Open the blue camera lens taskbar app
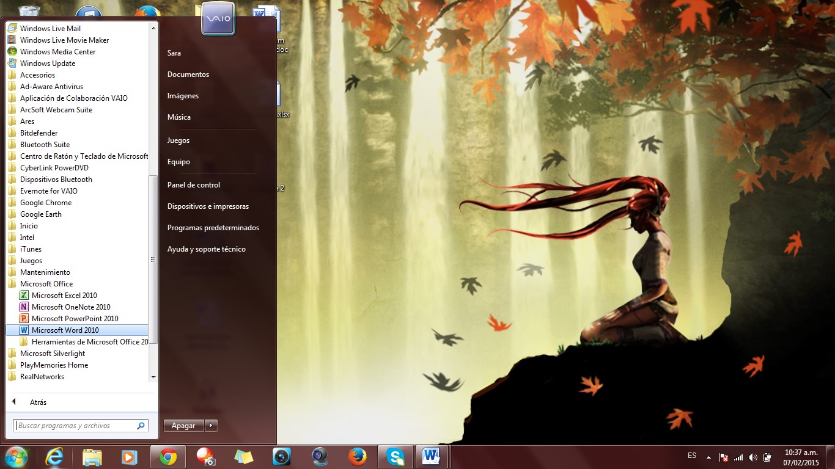 point(282,457)
